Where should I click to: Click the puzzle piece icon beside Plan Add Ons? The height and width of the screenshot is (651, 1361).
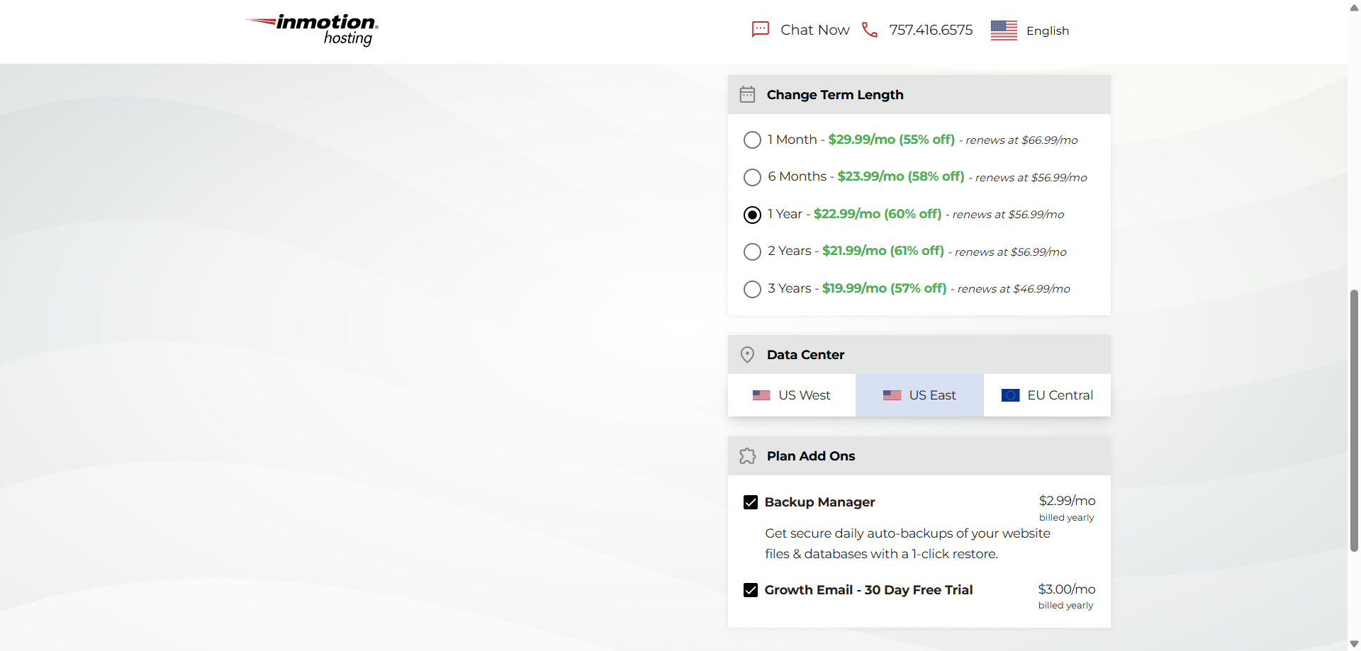click(x=747, y=455)
